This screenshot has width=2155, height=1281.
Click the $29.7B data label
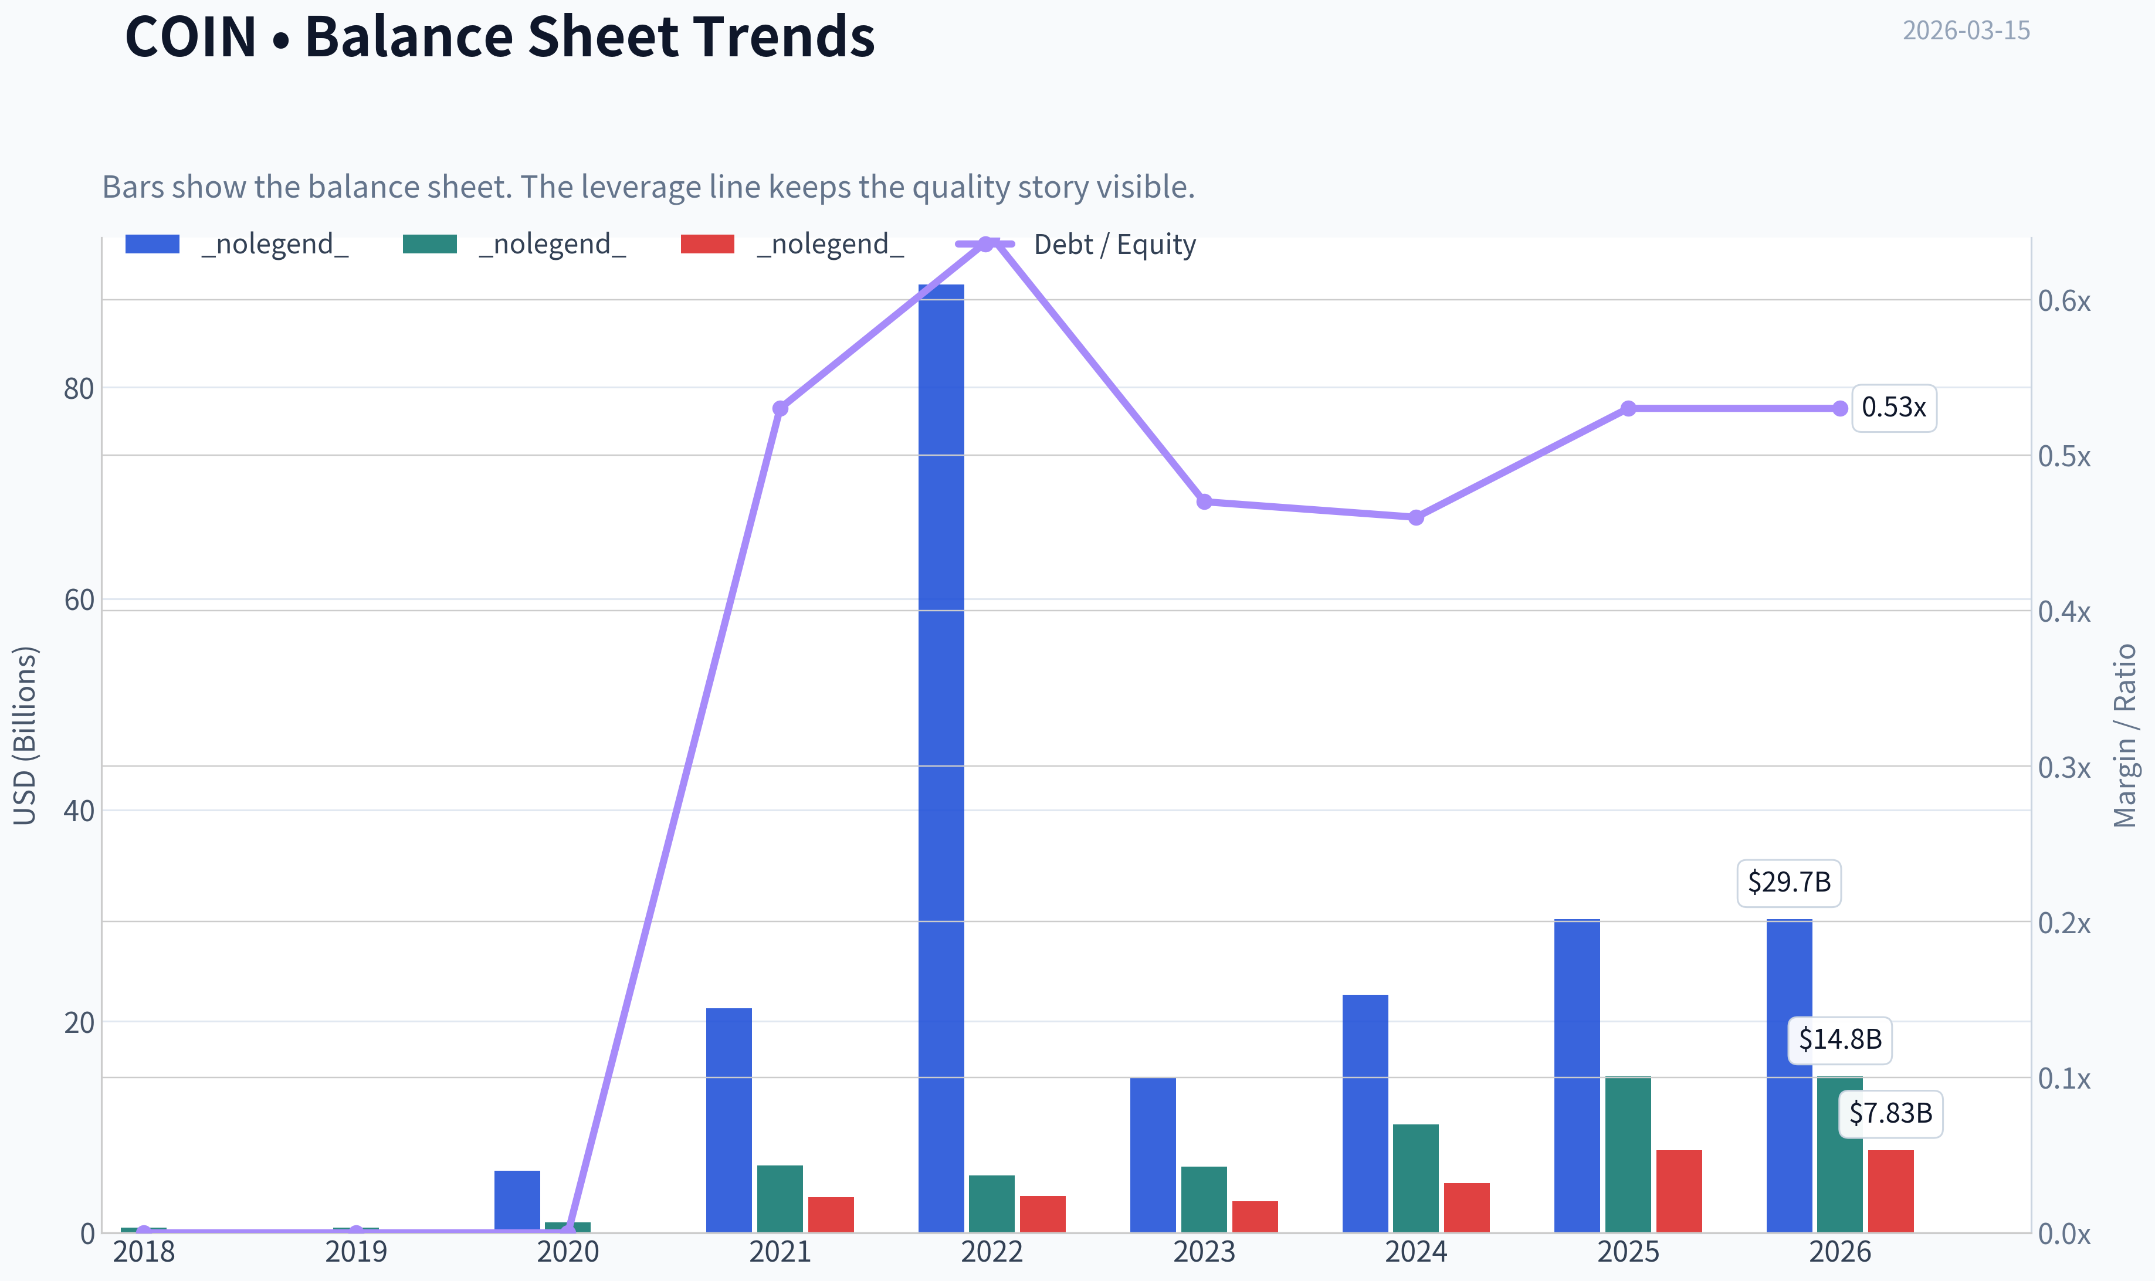pyautogui.click(x=1788, y=882)
